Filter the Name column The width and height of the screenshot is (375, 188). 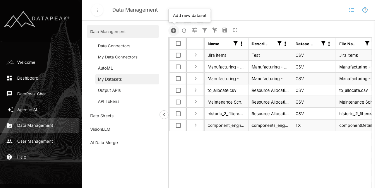click(x=236, y=44)
